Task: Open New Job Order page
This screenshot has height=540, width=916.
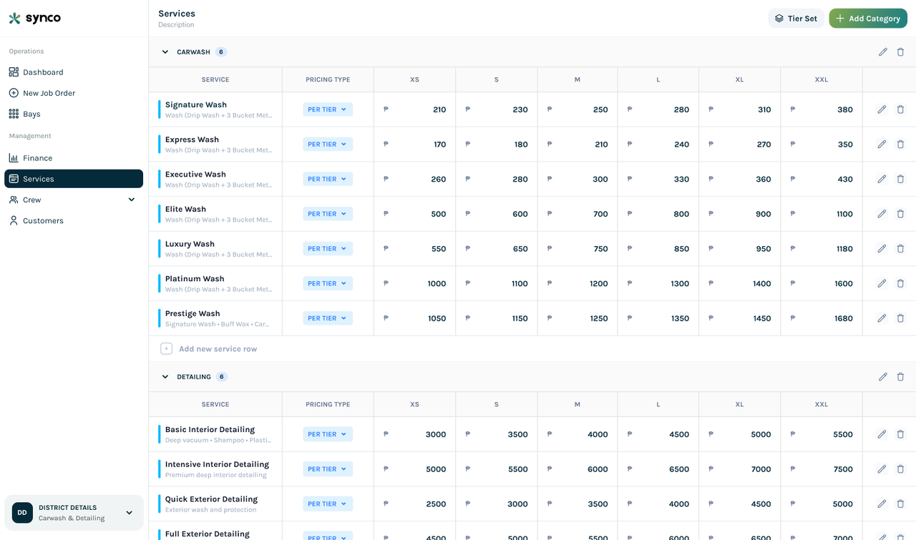Action: (74, 93)
